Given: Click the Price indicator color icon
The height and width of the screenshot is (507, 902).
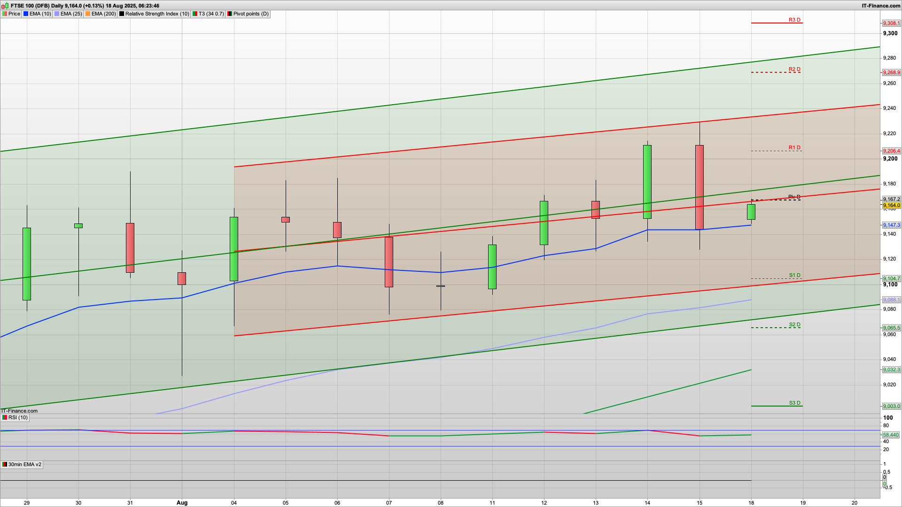Looking at the screenshot, I should pos(5,14).
